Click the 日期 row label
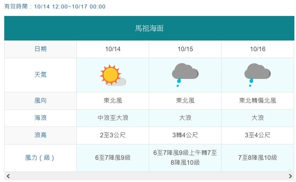Screen dimensions: 296x182 [41, 49]
